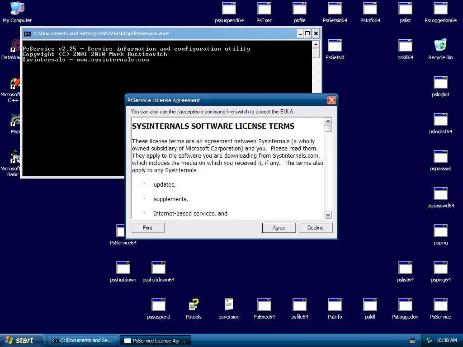
Task: Select the PsGetsid desktop icon
Action: [335, 50]
